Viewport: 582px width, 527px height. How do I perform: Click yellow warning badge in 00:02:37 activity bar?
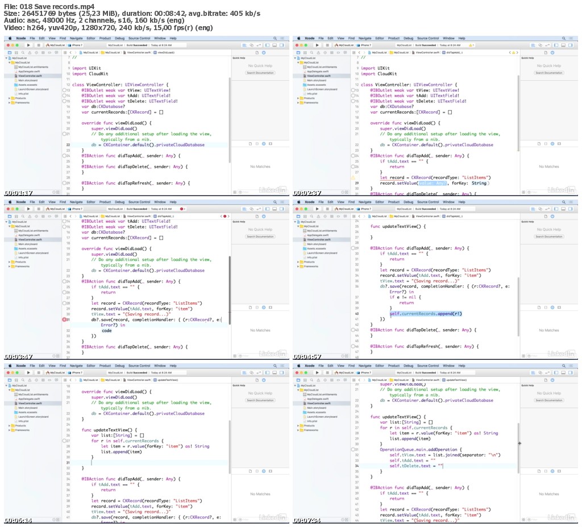tap(471, 45)
